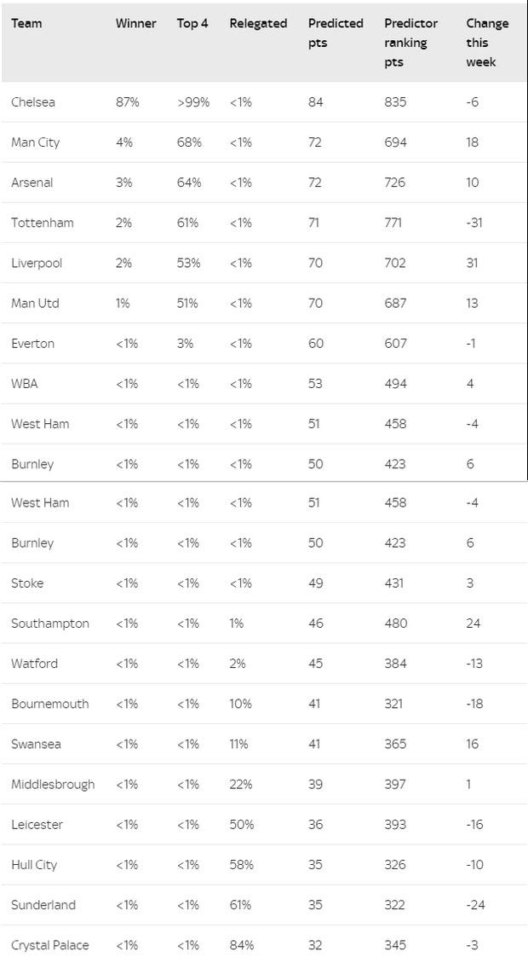Select Crystal Palace's 84% relegation value
This screenshot has width=528, height=963.
pos(241,945)
